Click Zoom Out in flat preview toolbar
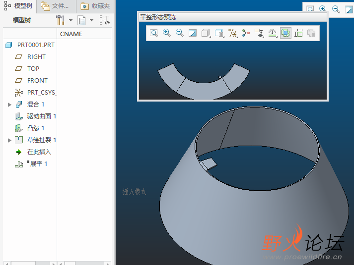The image size is (354, 265). [180, 33]
